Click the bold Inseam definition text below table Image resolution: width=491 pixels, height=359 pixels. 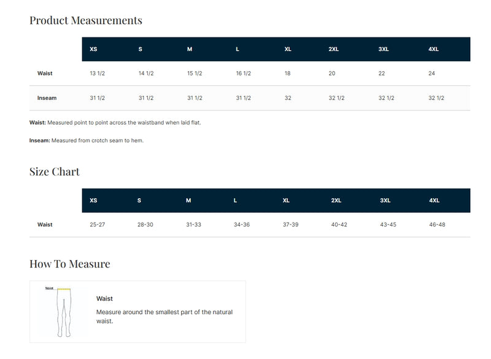39,141
